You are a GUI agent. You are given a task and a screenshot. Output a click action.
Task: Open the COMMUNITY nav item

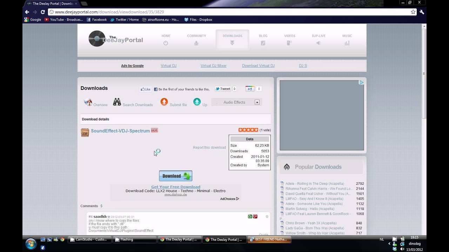click(x=196, y=36)
